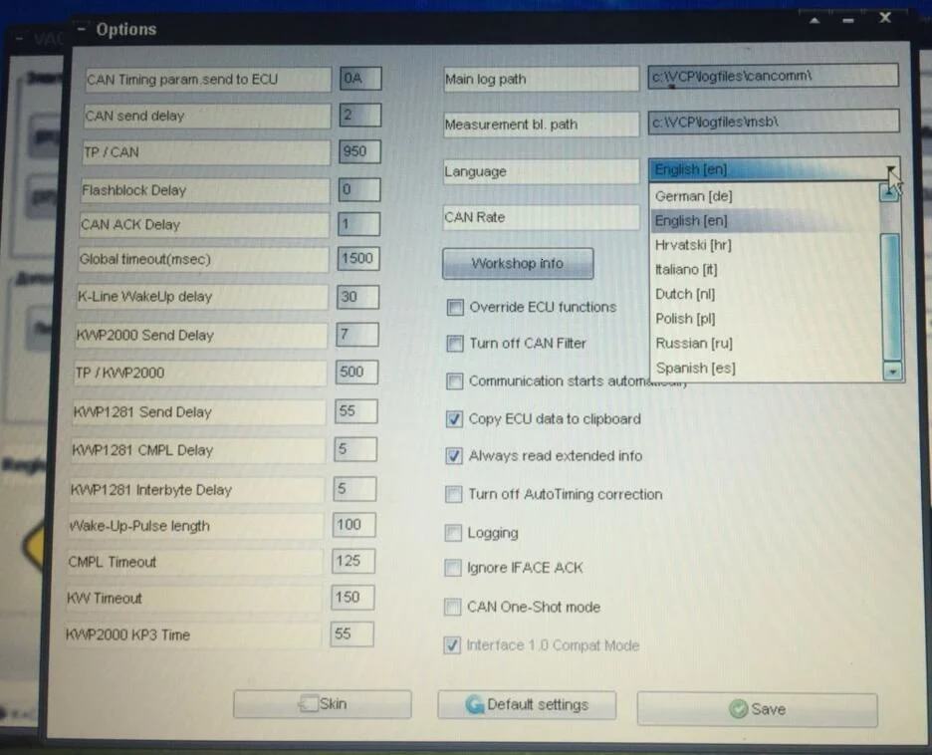Click the Language label
Image resolution: width=932 pixels, height=755 pixels.
(x=476, y=171)
